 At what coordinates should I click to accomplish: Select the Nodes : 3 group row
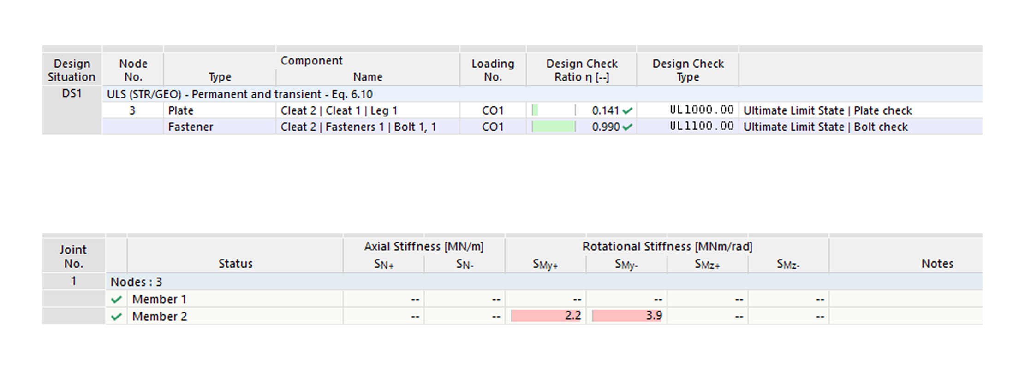pyautogui.click(x=137, y=282)
